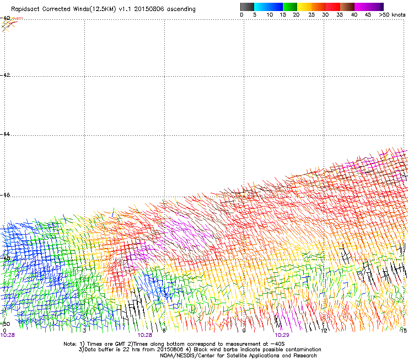Click the '-48' latitude axis label
This screenshot has height=359, width=408.
(x=6, y=258)
